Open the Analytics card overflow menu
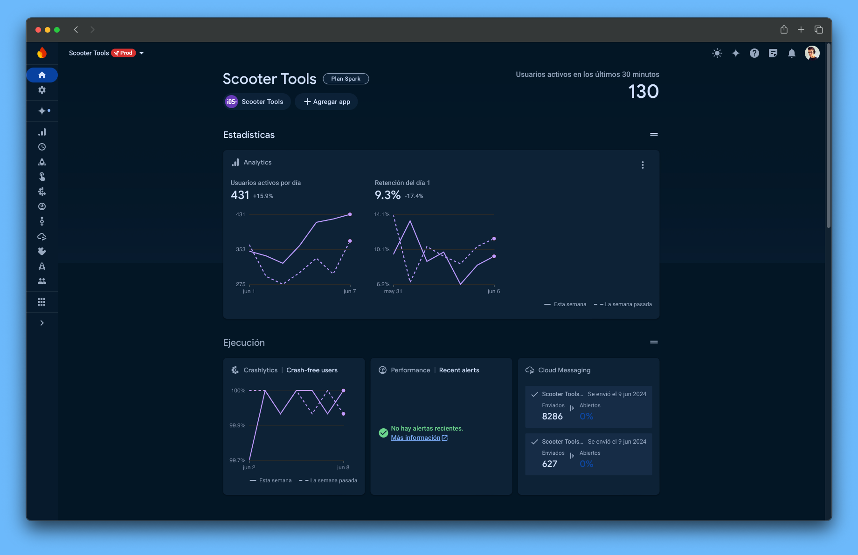 (x=643, y=164)
